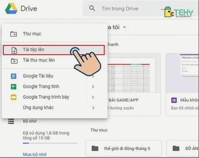Open thế giới di động-tháng 5 folder
The image size is (199, 158).
pyautogui.click(x=123, y=148)
